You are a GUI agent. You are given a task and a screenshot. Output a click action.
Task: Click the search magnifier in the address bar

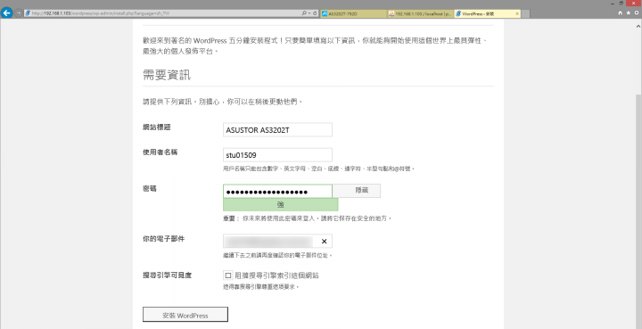304,13
